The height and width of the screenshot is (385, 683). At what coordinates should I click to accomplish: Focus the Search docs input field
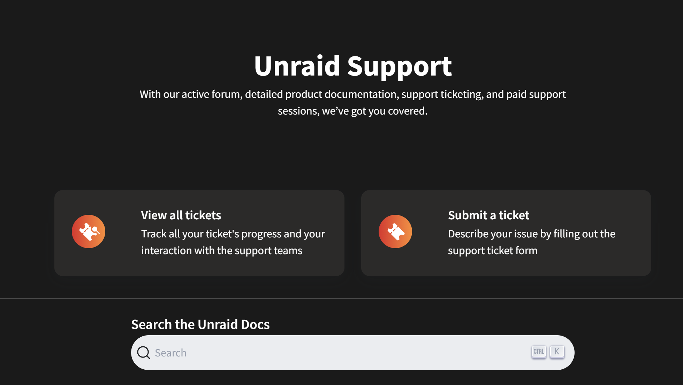(352, 353)
